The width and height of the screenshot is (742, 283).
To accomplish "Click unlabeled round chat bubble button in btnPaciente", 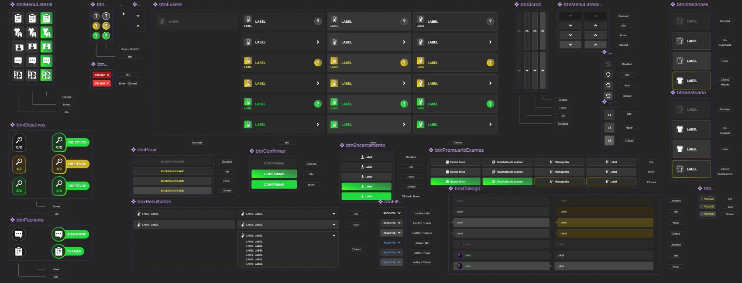I will click(x=19, y=234).
